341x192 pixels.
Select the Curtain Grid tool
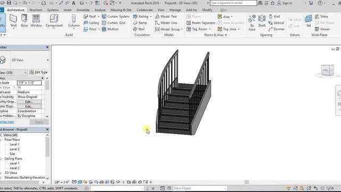(113, 22)
